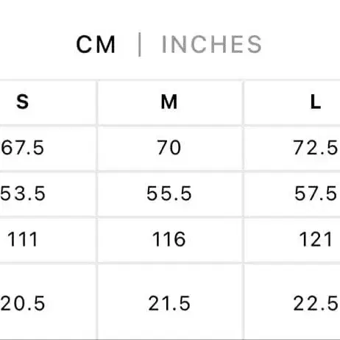The width and height of the screenshot is (340, 340).
Task: Click the 22.5 value in L column
Action: [316, 303]
